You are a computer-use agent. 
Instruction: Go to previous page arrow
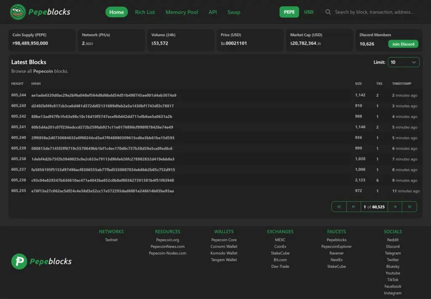coord(354,207)
